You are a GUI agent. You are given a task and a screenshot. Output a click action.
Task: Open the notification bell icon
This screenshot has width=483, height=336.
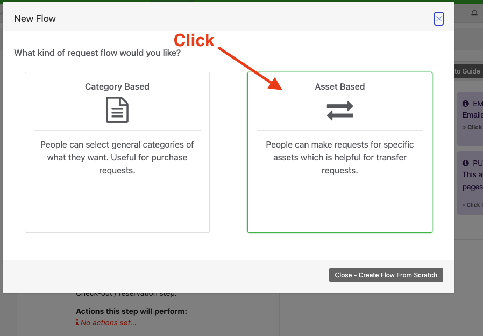(x=474, y=13)
